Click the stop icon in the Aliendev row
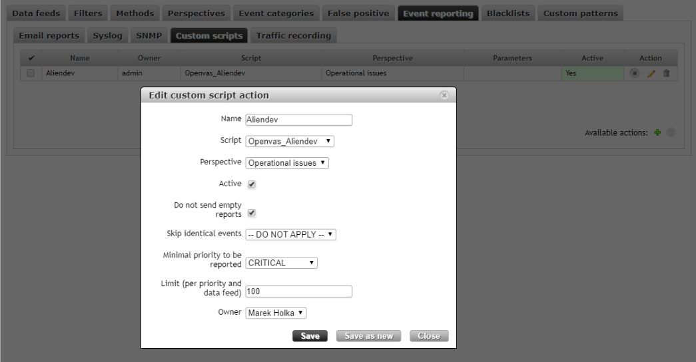Screen dimensions: 696x362 click(635, 75)
